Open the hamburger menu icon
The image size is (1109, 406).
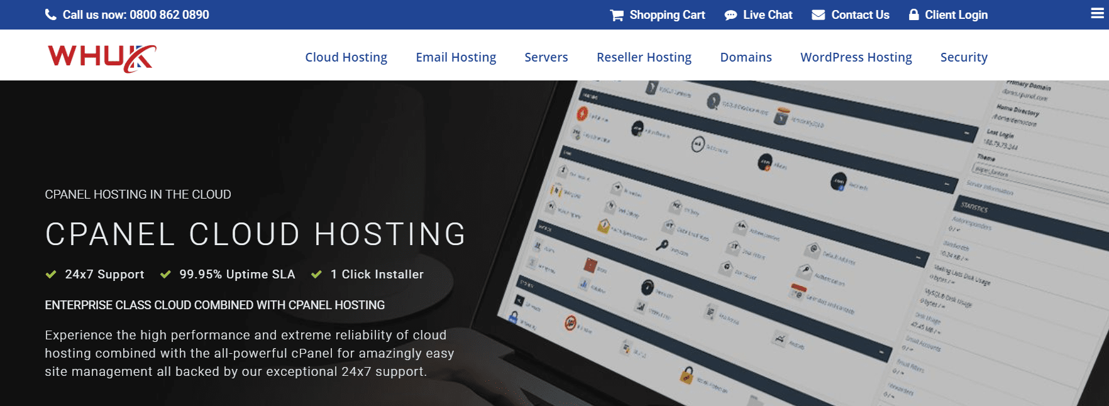[1097, 13]
